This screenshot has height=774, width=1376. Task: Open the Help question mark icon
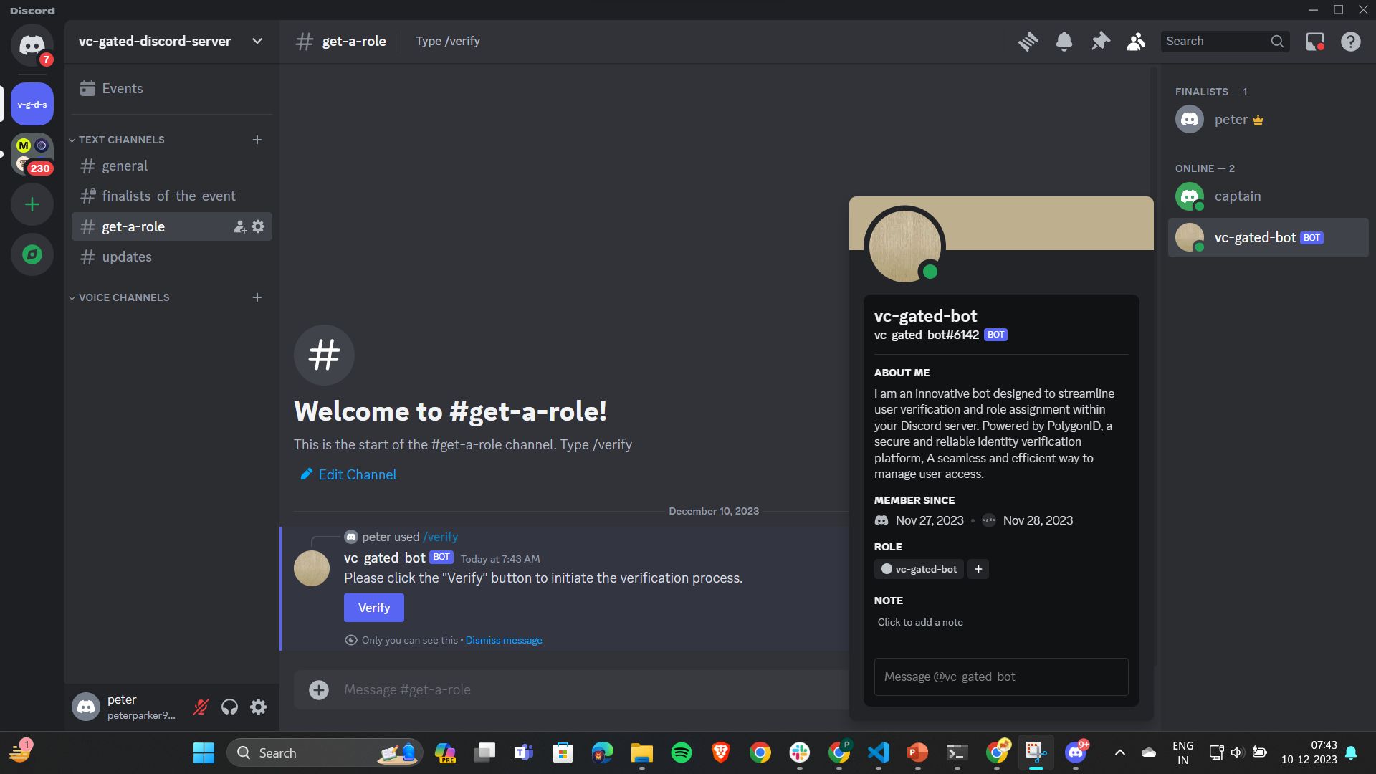(x=1351, y=42)
